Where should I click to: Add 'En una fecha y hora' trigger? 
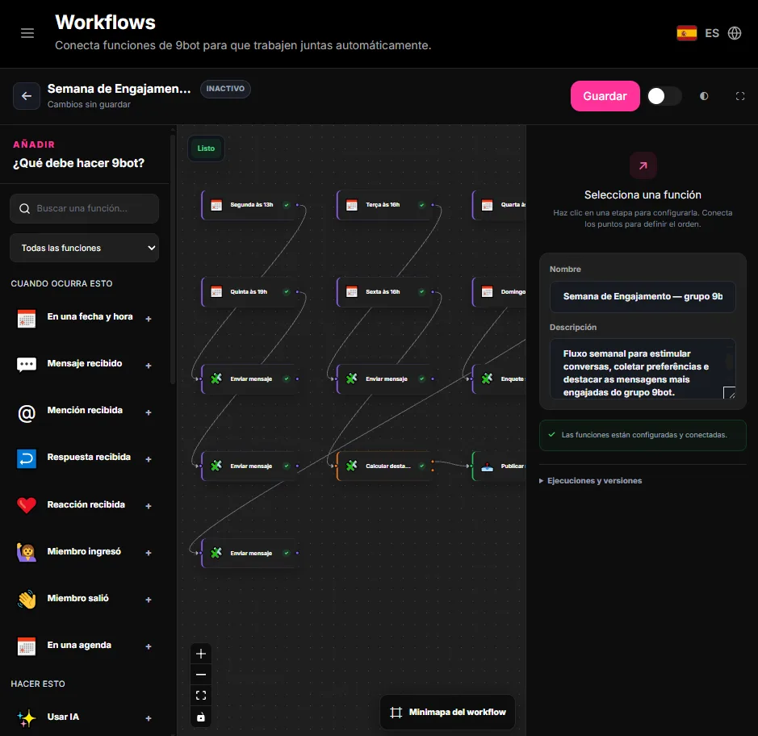click(x=149, y=319)
